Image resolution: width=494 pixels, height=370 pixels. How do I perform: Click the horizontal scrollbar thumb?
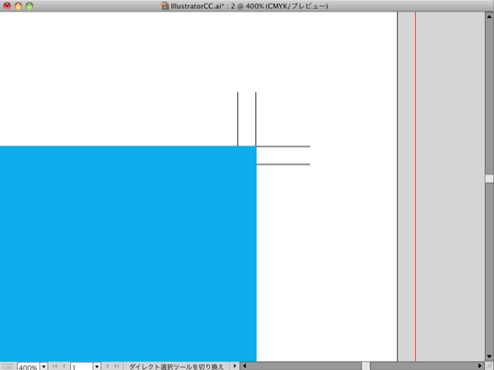coord(366,366)
